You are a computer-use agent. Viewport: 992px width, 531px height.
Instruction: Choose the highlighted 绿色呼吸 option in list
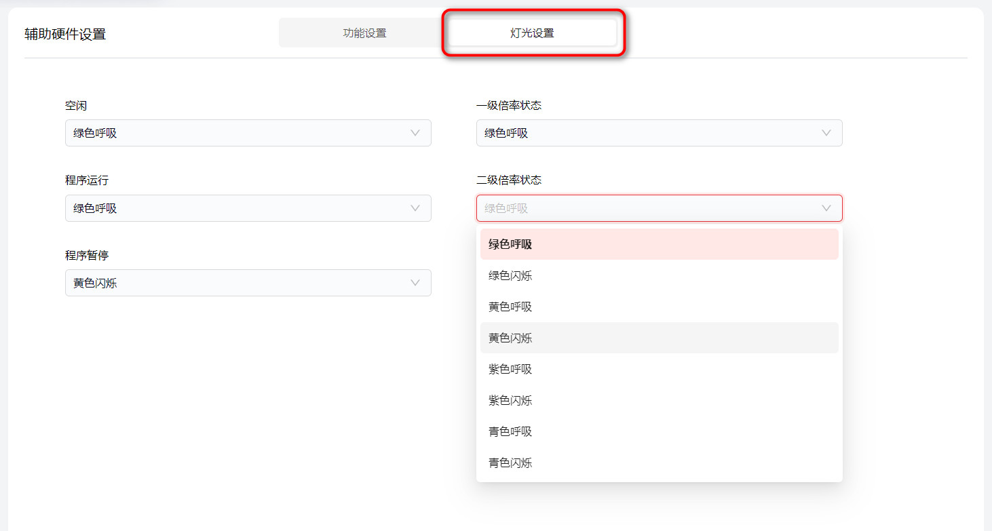659,244
